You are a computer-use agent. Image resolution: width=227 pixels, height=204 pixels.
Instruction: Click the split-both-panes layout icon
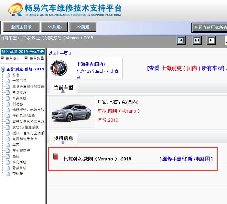click(197, 40)
